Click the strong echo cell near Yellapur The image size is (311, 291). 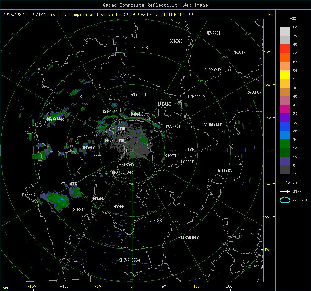click(x=57, y=200)
